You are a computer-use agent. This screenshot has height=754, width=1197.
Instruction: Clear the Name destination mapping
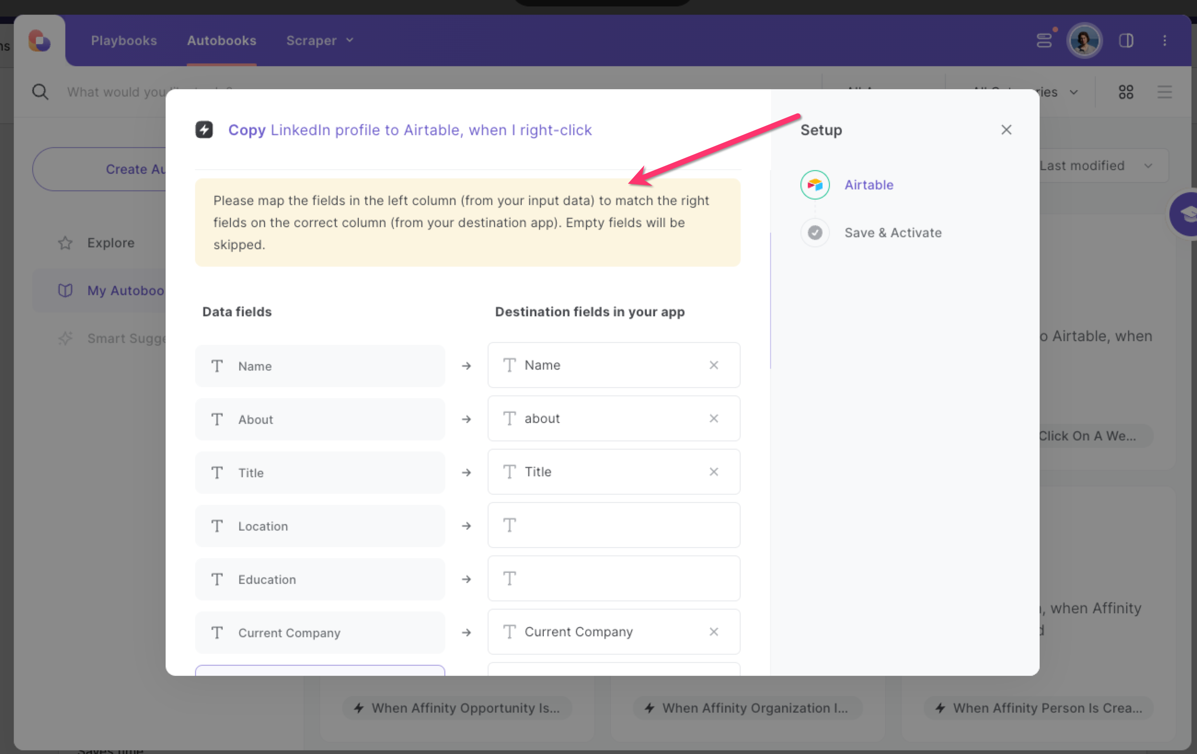coord(714,365)
